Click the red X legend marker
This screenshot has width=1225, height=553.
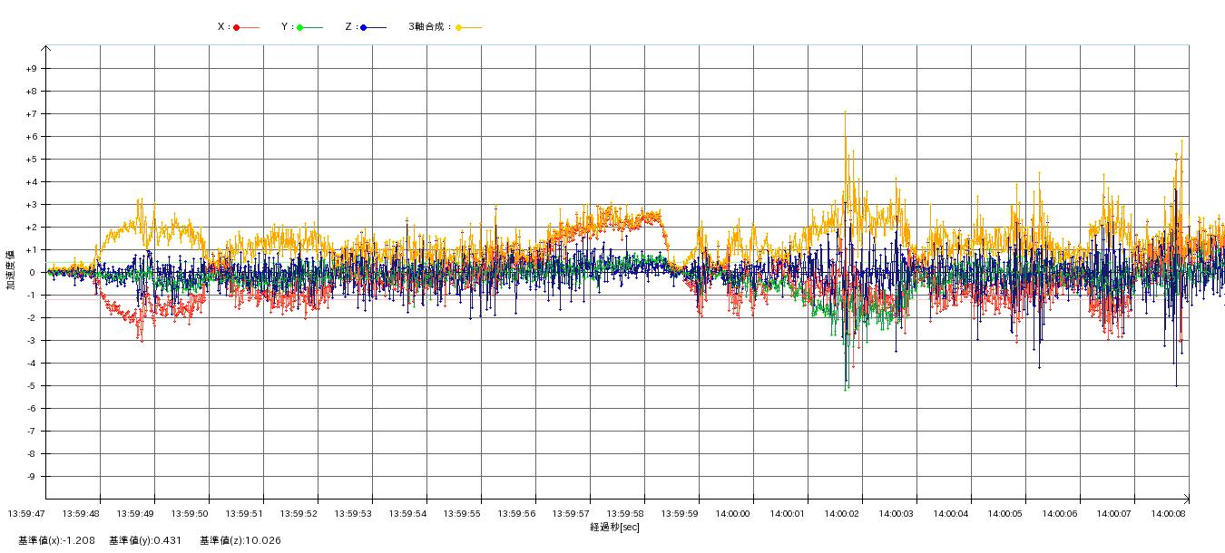[237, 27]
